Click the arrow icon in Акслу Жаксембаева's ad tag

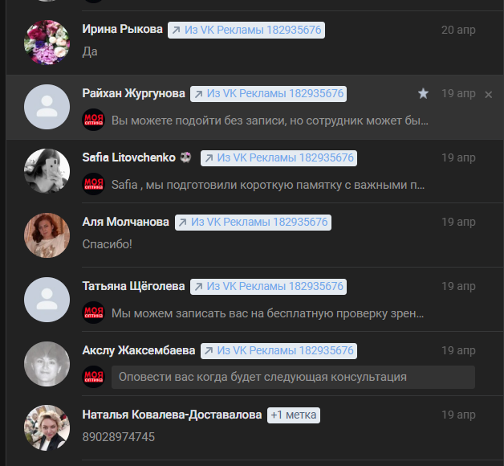(209, 350)
